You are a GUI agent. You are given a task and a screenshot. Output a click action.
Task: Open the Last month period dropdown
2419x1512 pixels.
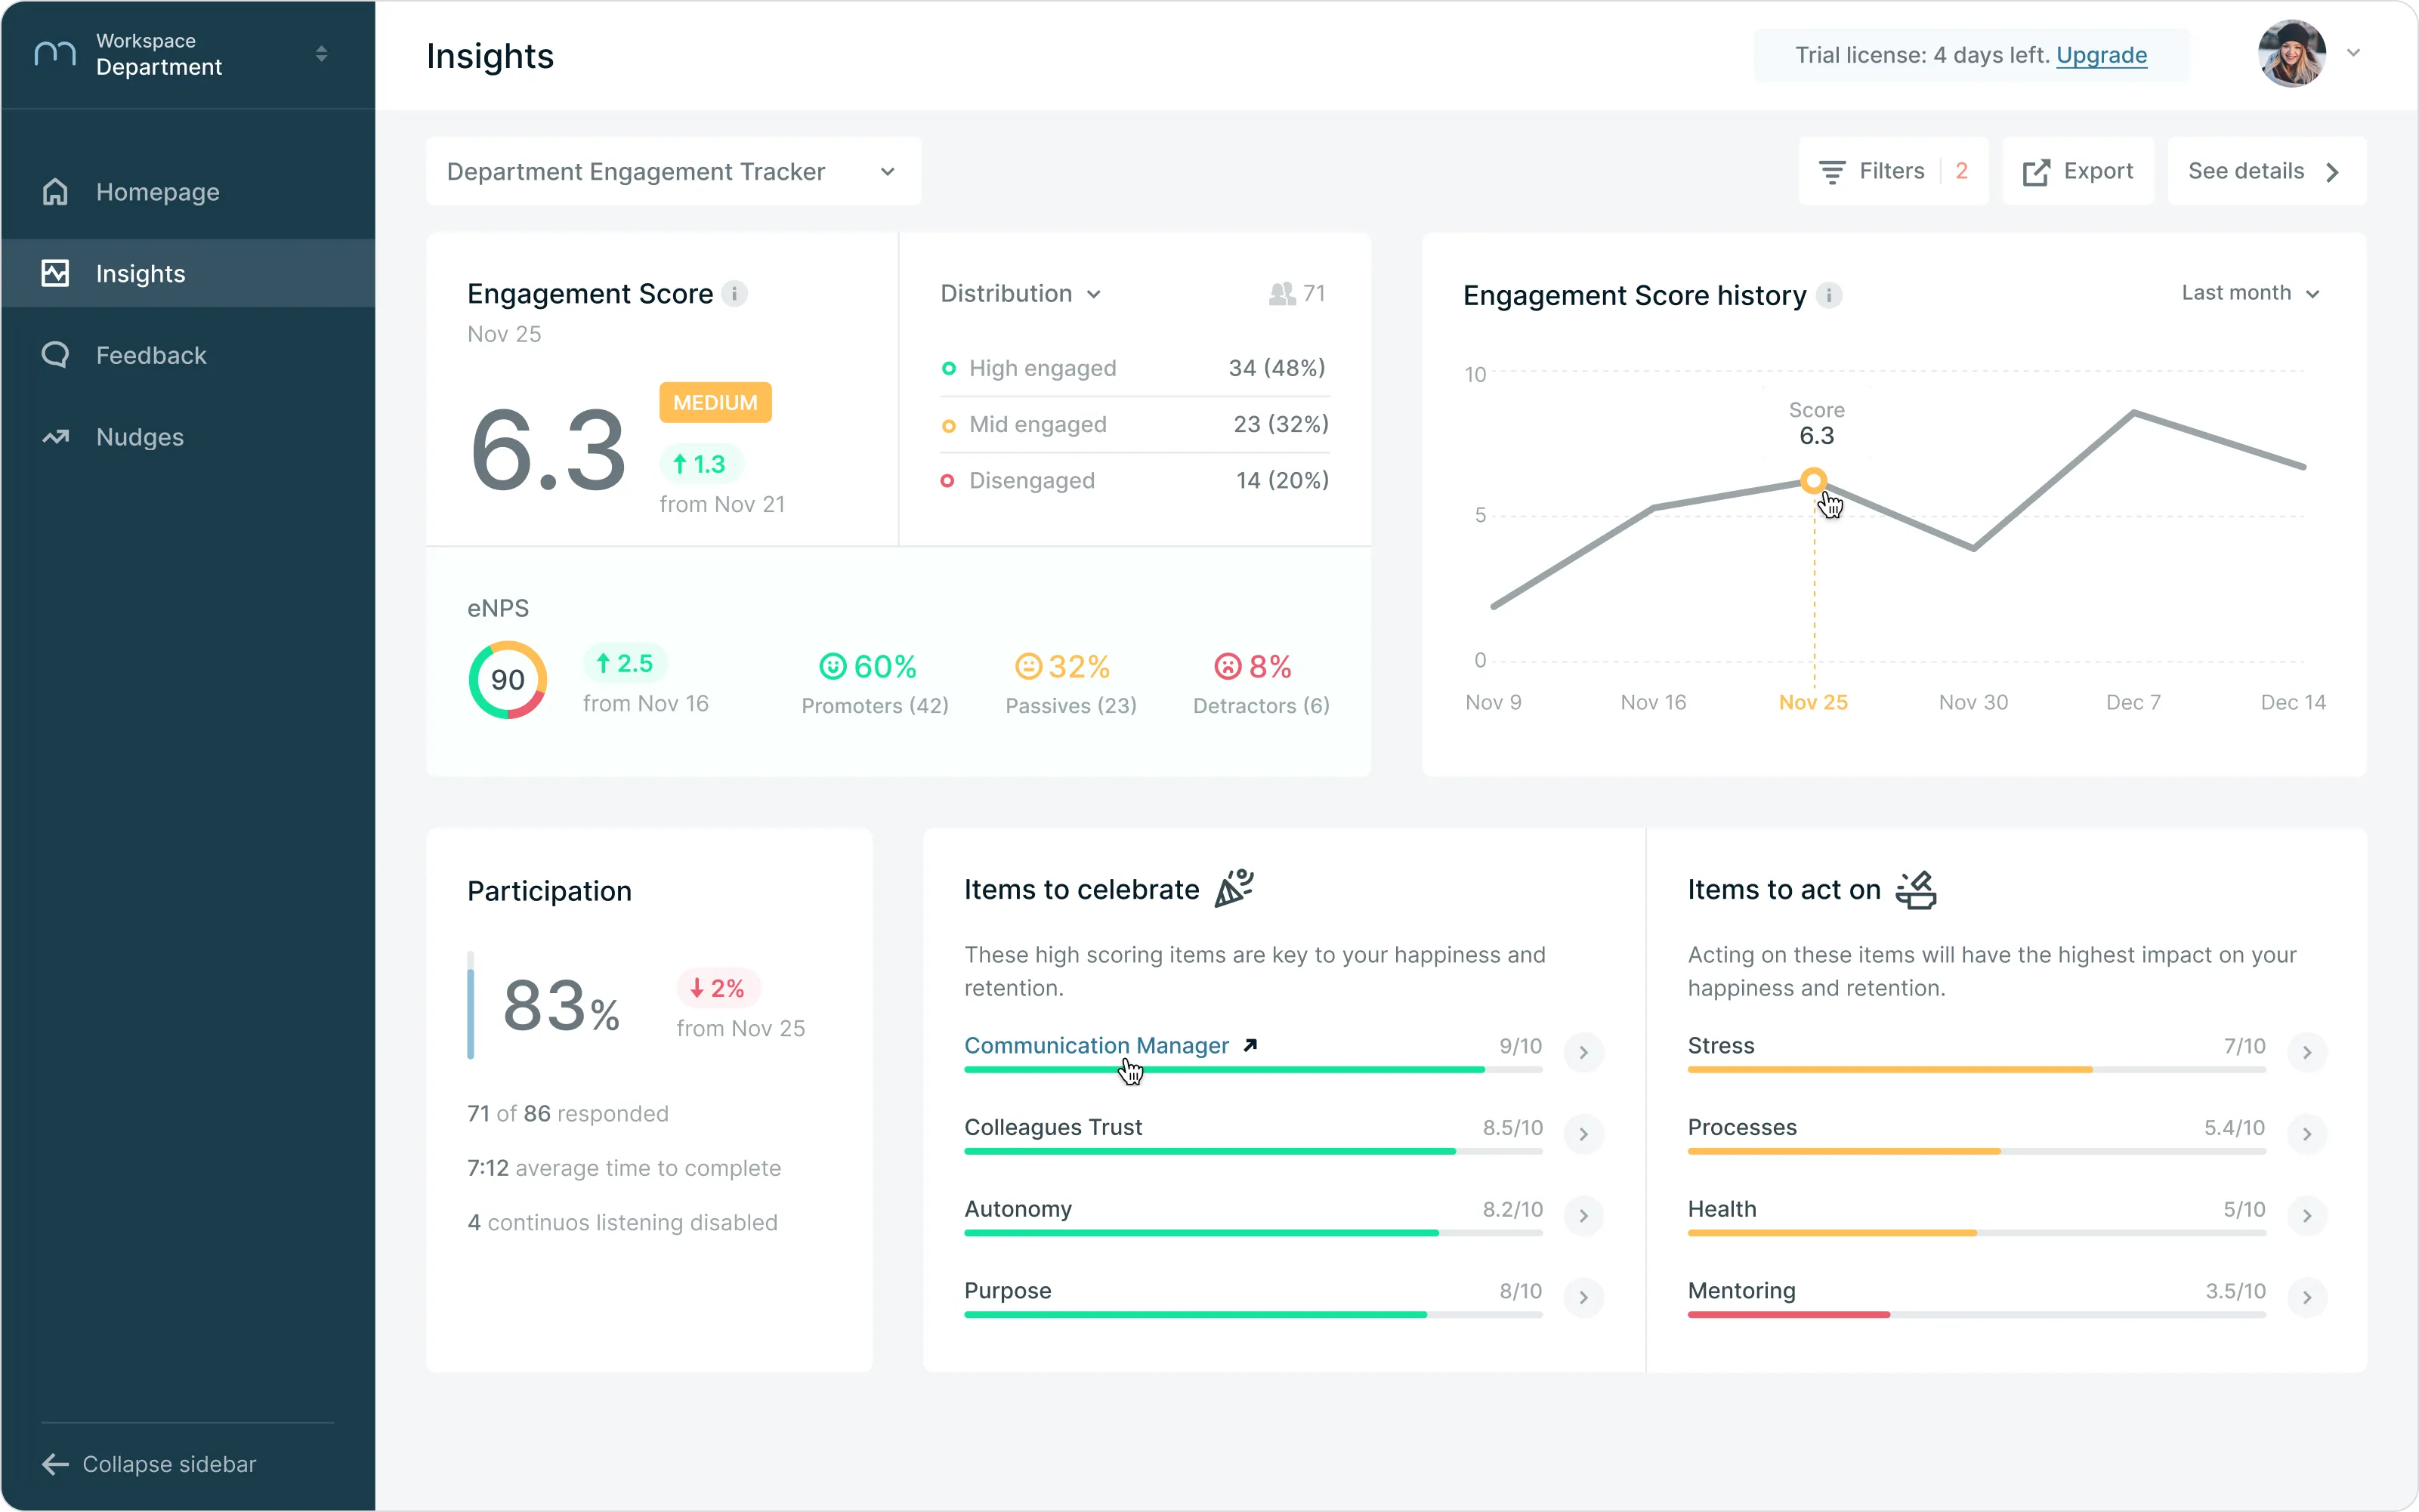[2250, 293]
